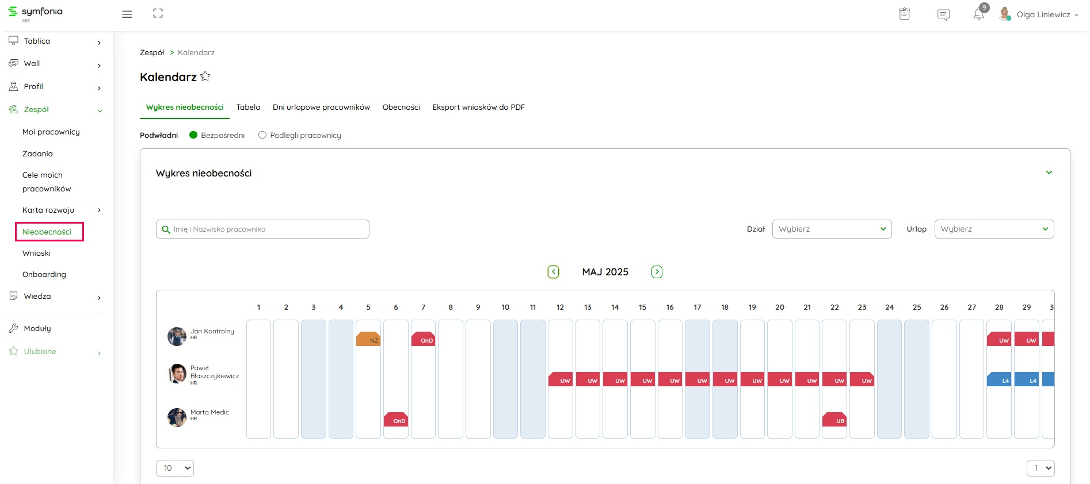Image resolution: width=1090 pixels, height=484 pixels.
Task: Add Kalendarz to favorites with star
Action: tap(205, 76)
